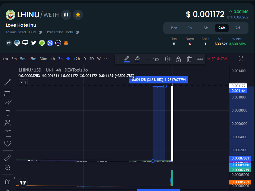
Task: Delete drawing with trash icon
Action: [x=189, y=59]
